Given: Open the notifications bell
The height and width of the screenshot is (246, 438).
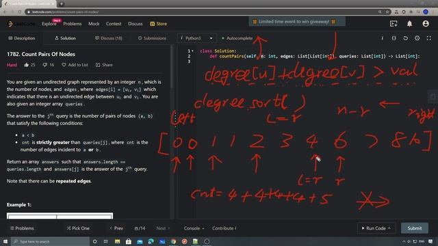Looking at the screenshot, I should pyautogui.click(x=409, y=24).
